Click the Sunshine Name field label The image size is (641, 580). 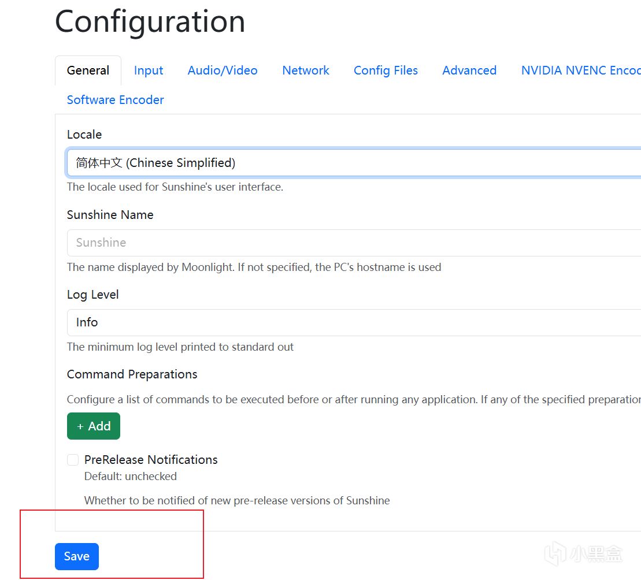(110, 215)
